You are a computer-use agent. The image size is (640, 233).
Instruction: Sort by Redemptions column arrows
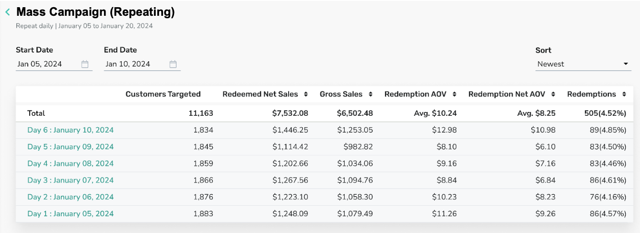(x=624, y=94)
